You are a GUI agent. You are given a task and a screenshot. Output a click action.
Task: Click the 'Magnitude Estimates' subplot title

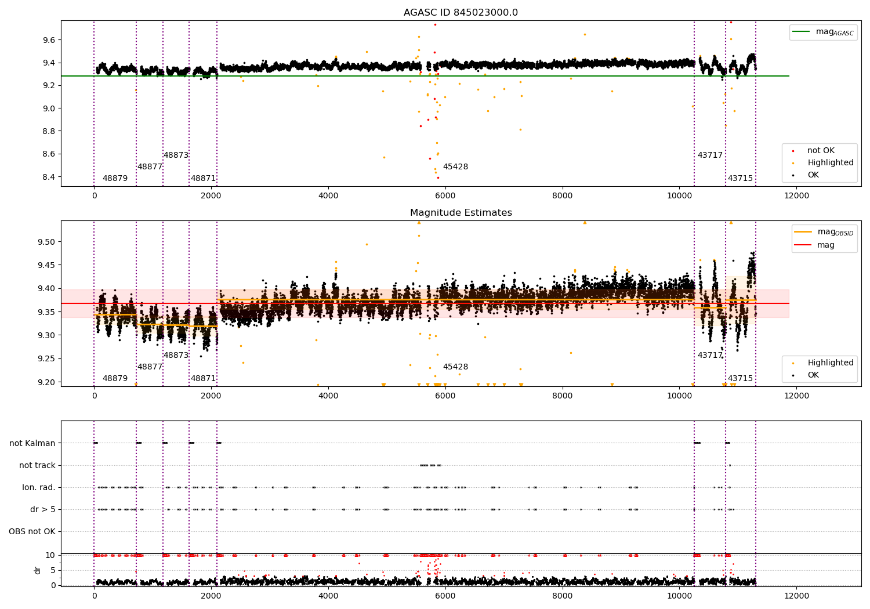pyautogui.click(x=461, y=213)
